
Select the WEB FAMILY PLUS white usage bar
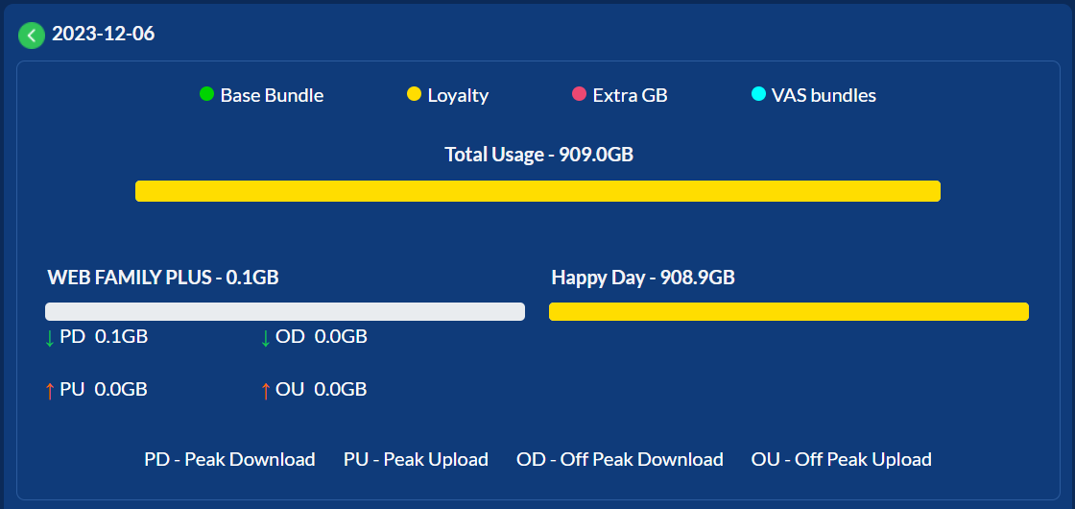tap(285, 311)
